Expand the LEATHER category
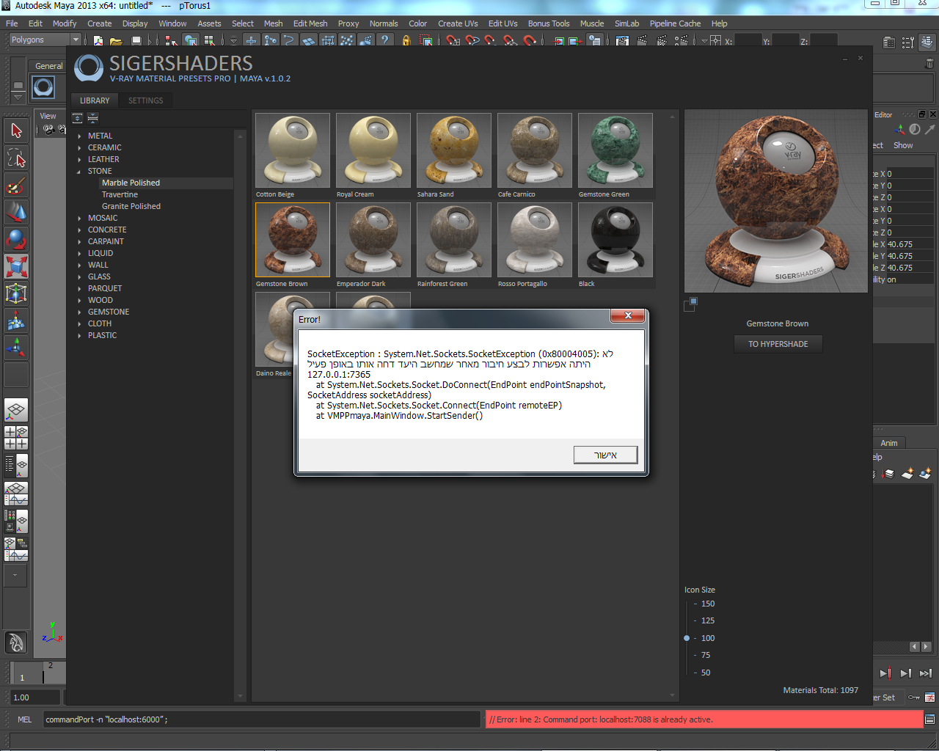 [x=79, y=160]
